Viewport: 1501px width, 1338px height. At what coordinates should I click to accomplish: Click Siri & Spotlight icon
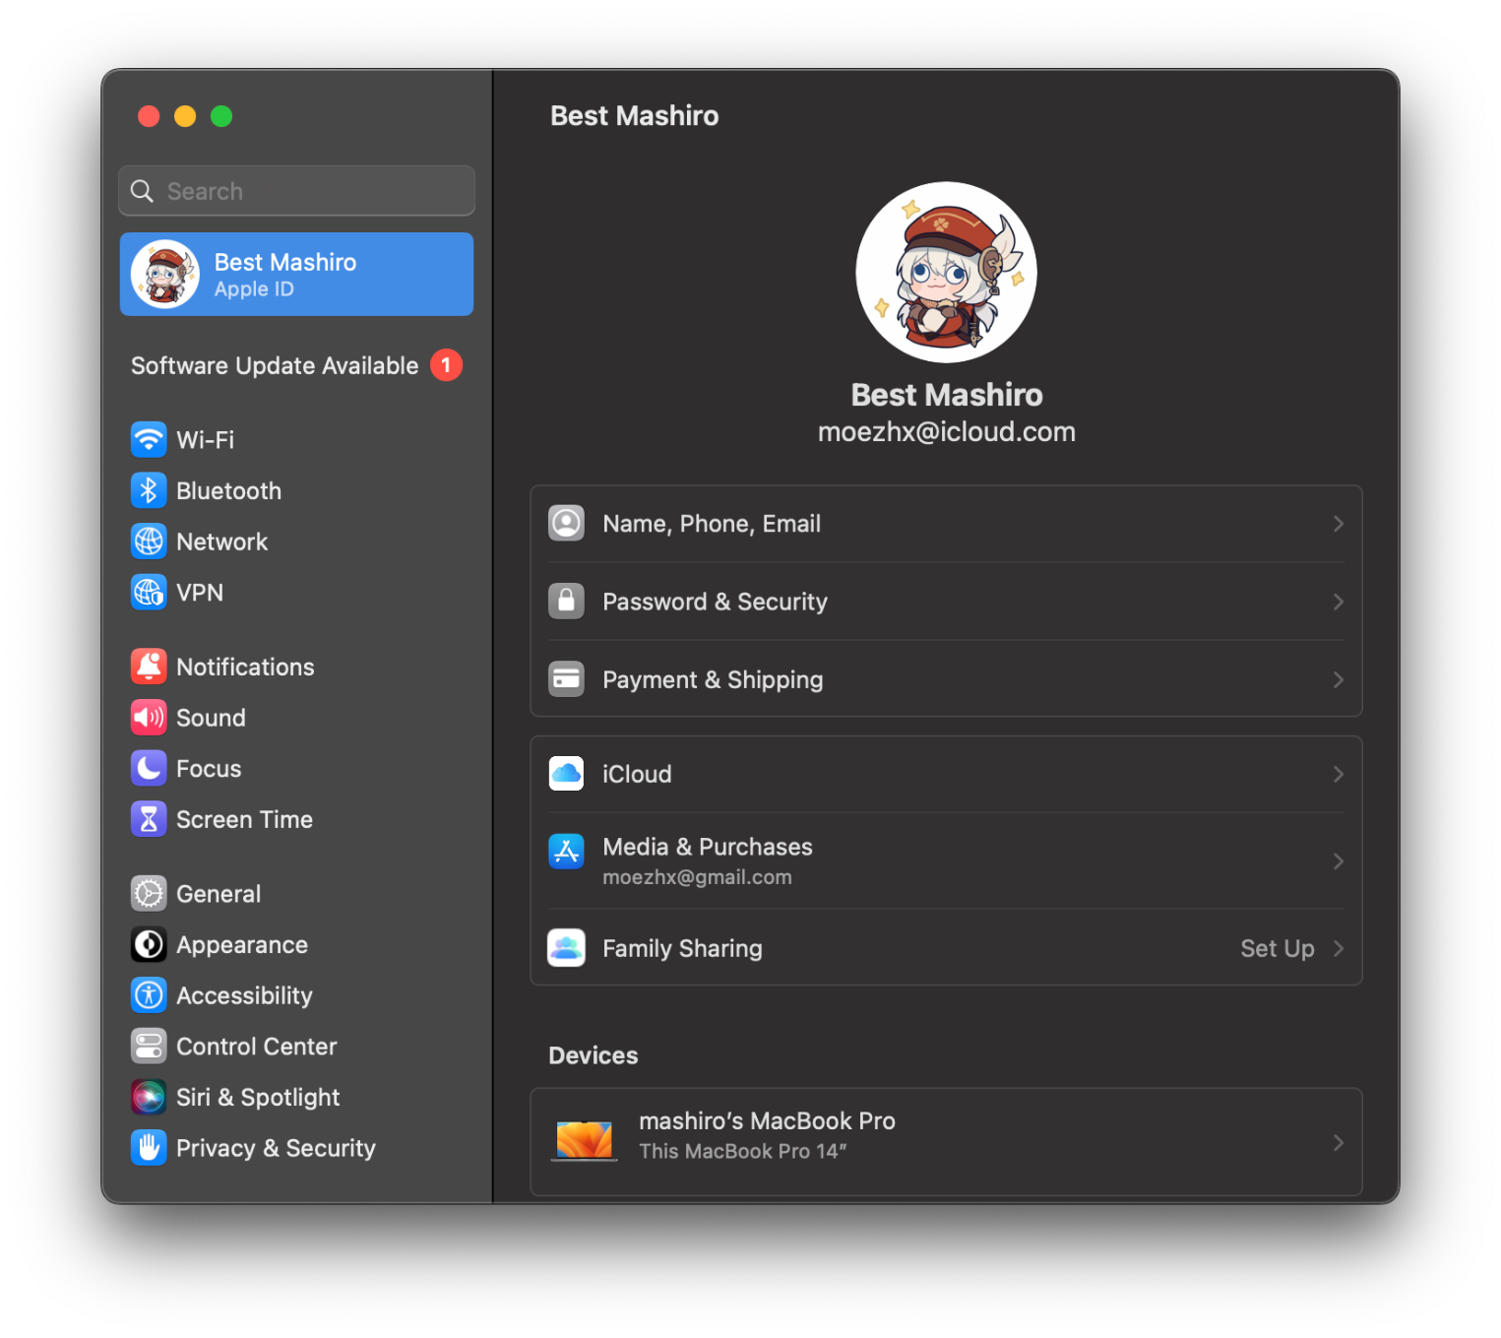click(149, 1097)
